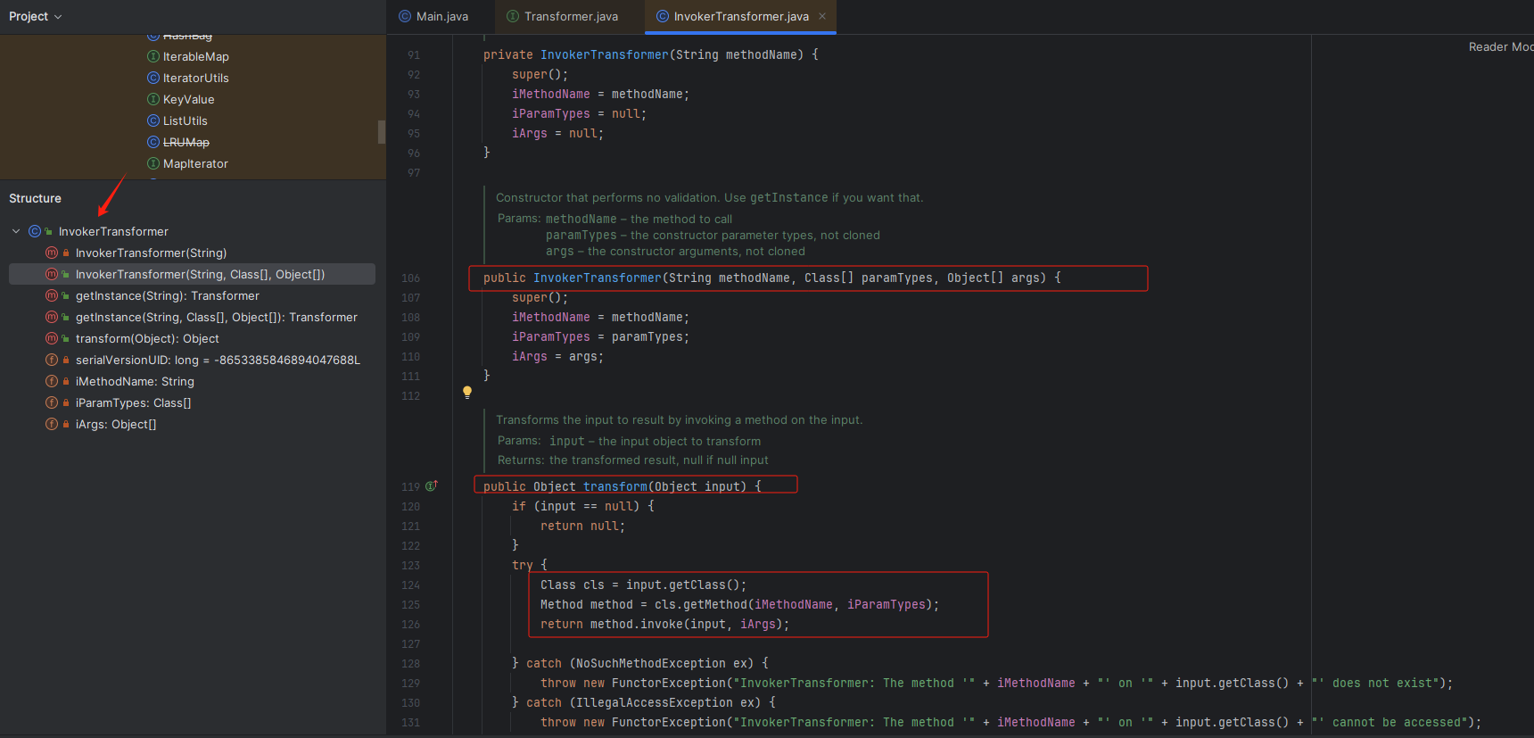The height and width of the screenshot is (738, 1534).
Task: Click 'Class cls = input.getClass();' line
Action: coord(643,585)
